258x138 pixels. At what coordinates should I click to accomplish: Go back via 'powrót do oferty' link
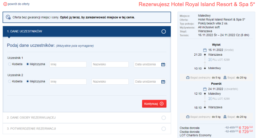pyautogui.click(x=19, y=4)
